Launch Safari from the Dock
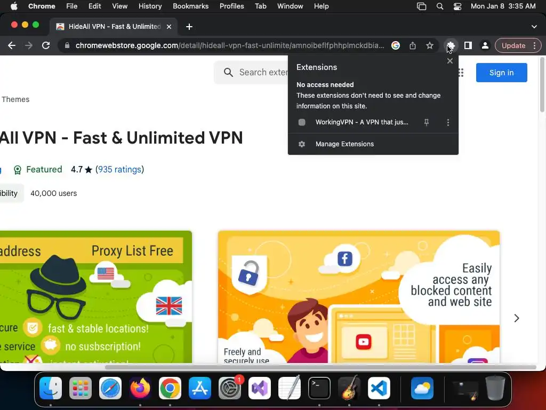The width and height of the screenshot is (546, 410). [110, 388]
